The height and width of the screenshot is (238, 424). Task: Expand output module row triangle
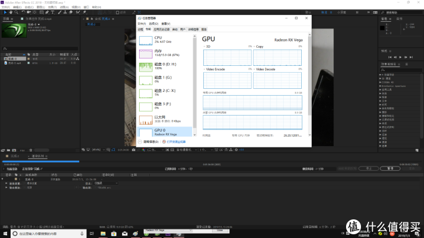[6, 188]
